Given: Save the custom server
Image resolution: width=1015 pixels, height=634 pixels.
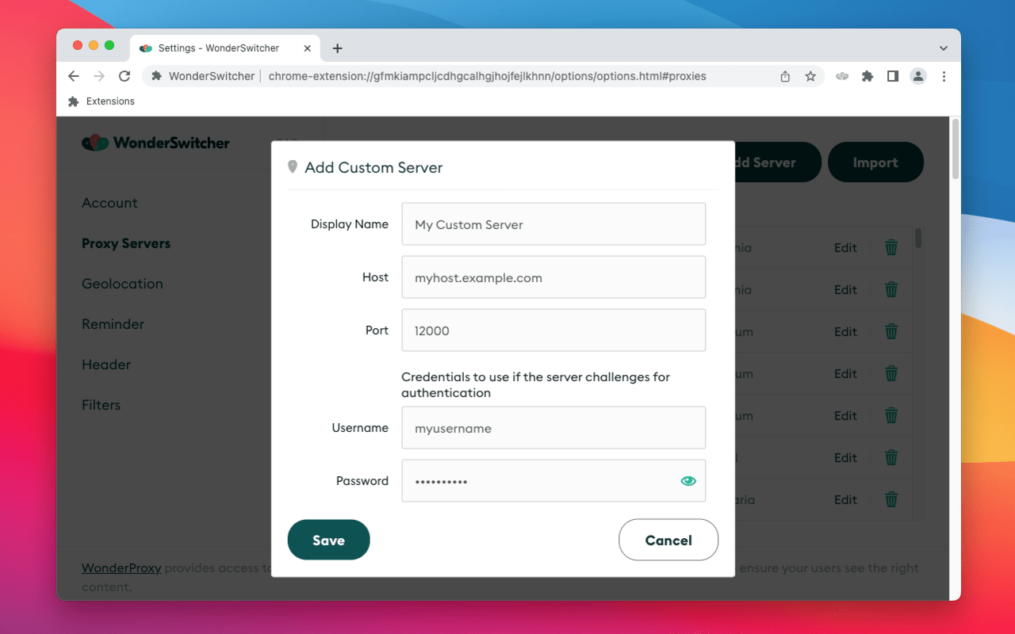Looking at the screenshot, I should (328, 540).
